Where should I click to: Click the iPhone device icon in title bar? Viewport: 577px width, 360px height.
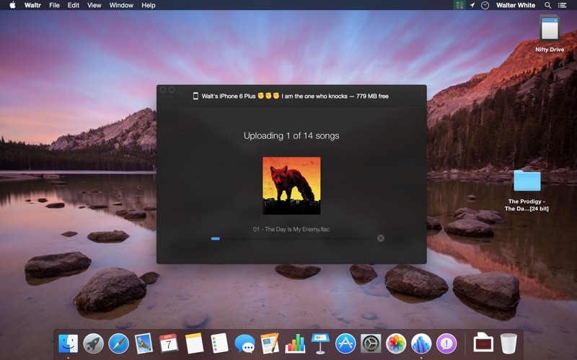point(195,96)
